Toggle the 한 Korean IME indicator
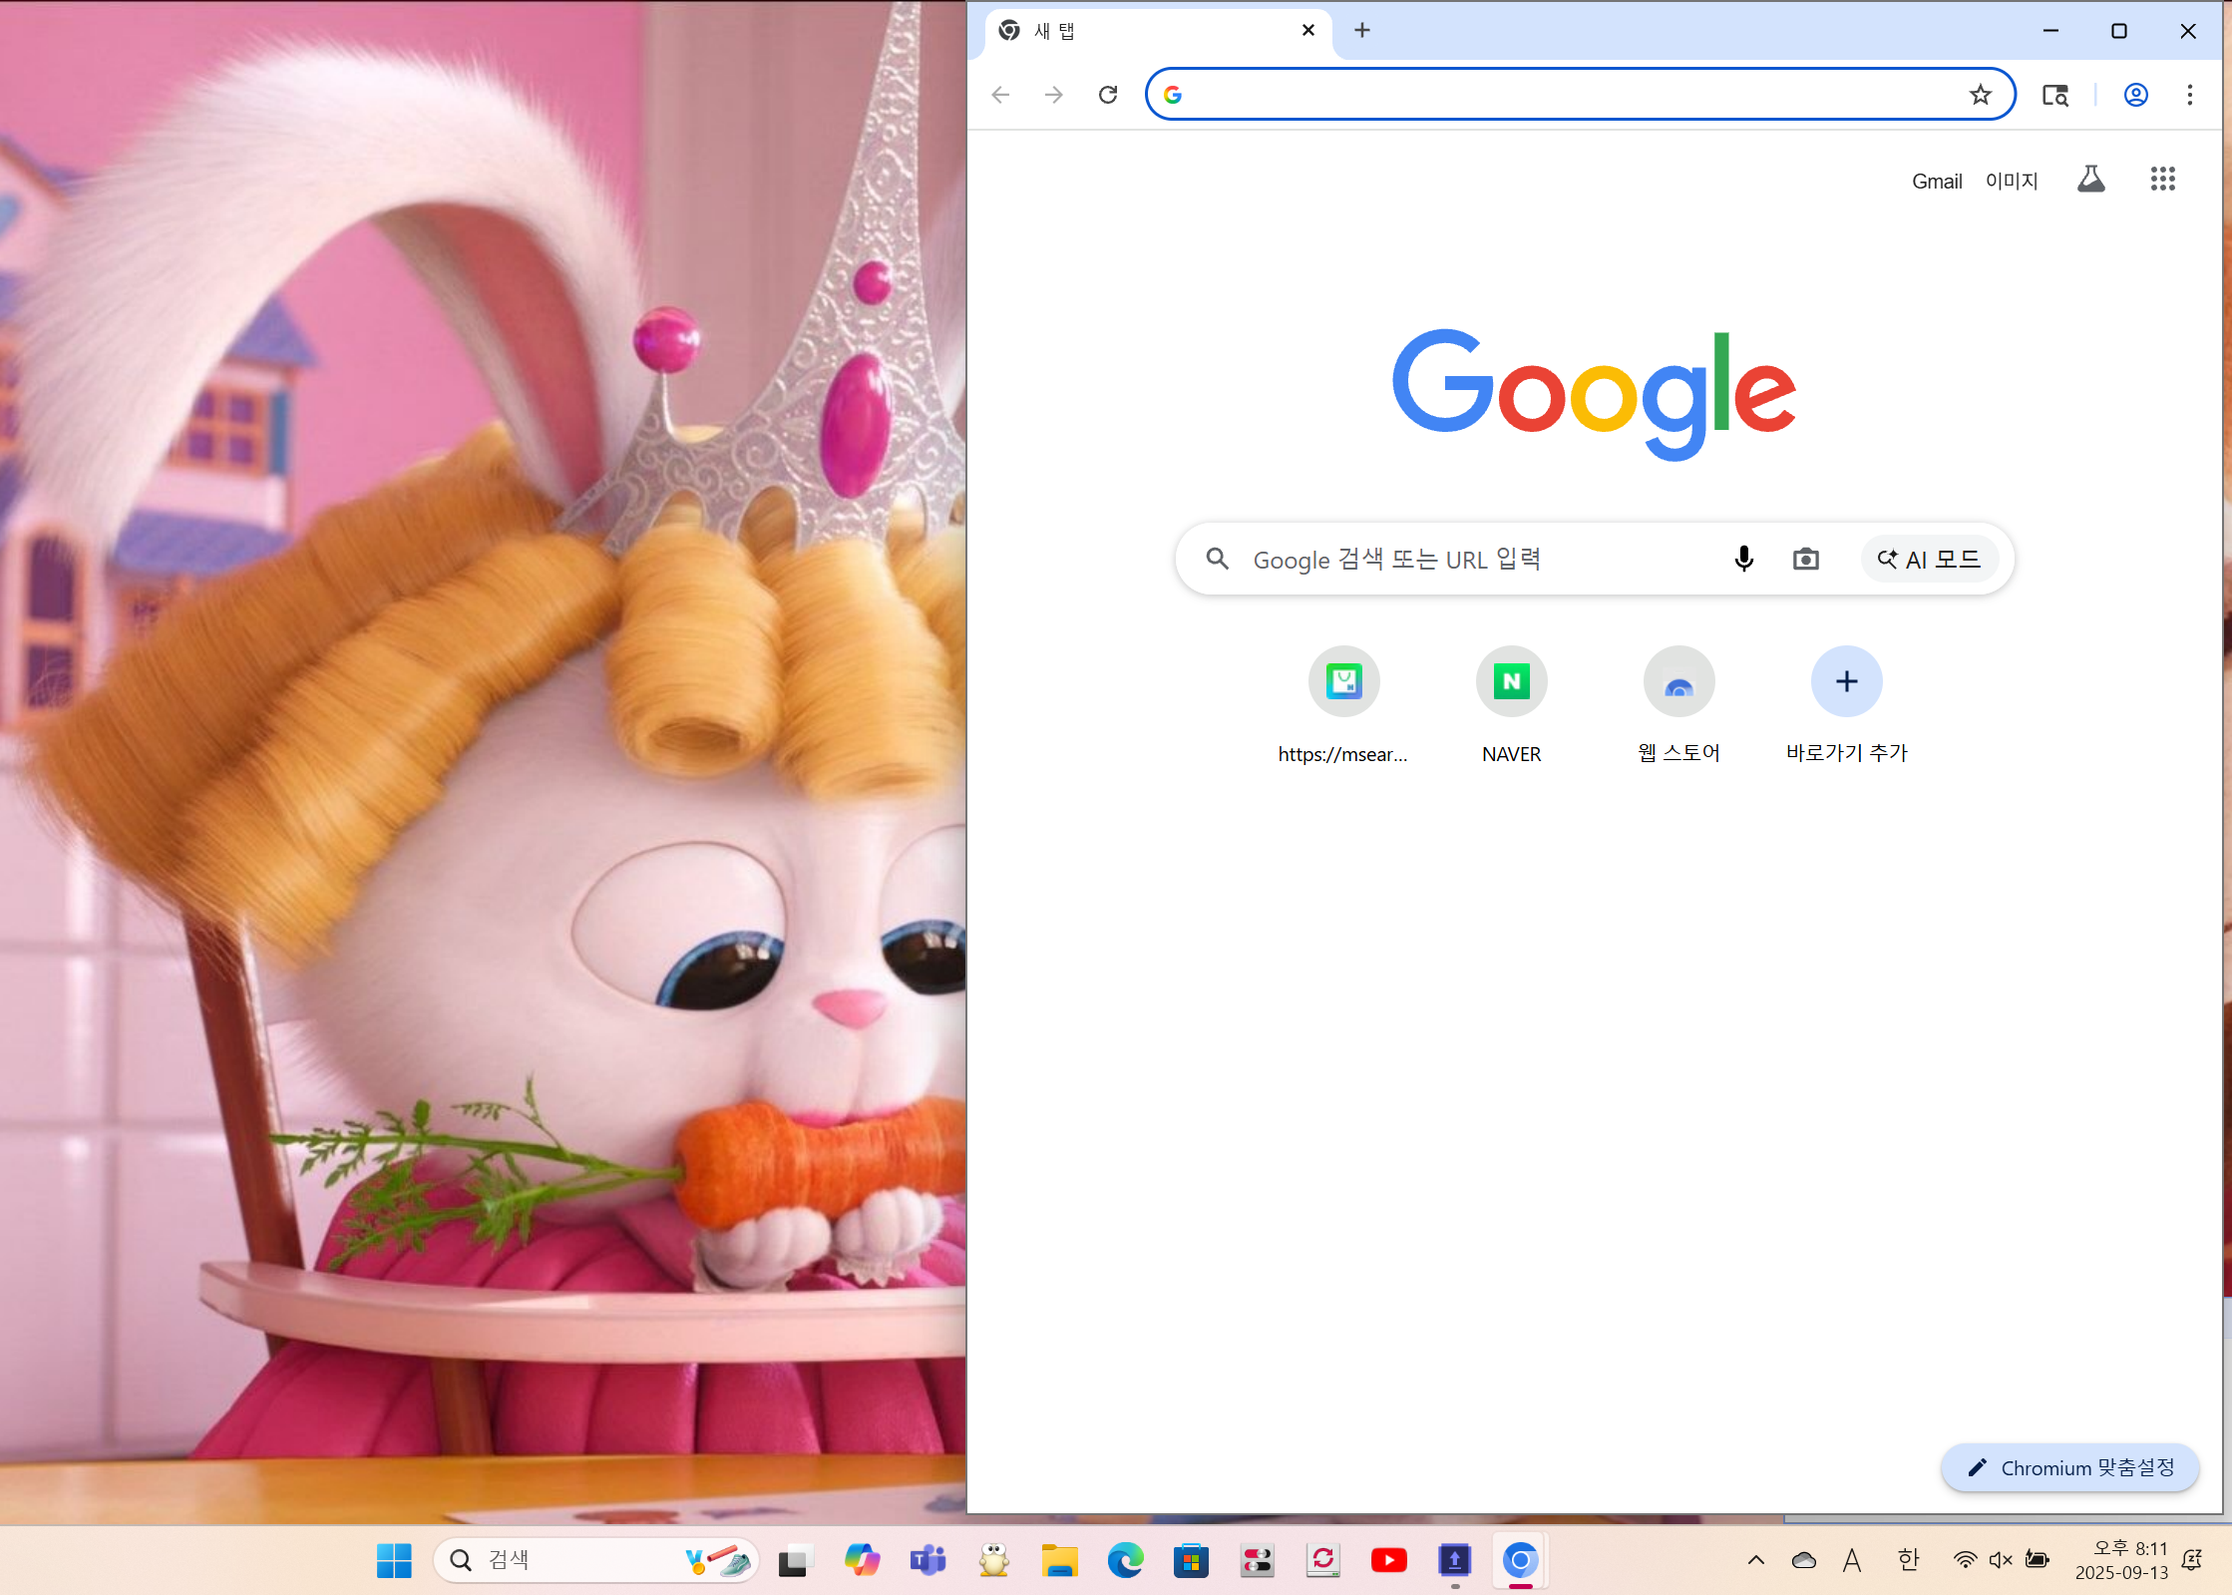 pyautogui.click(x=1908, y=1560)
